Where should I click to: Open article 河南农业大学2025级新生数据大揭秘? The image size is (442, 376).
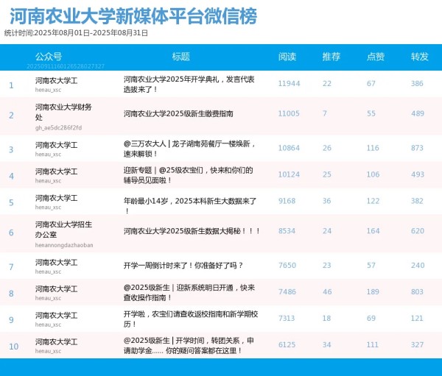(192, 231)
